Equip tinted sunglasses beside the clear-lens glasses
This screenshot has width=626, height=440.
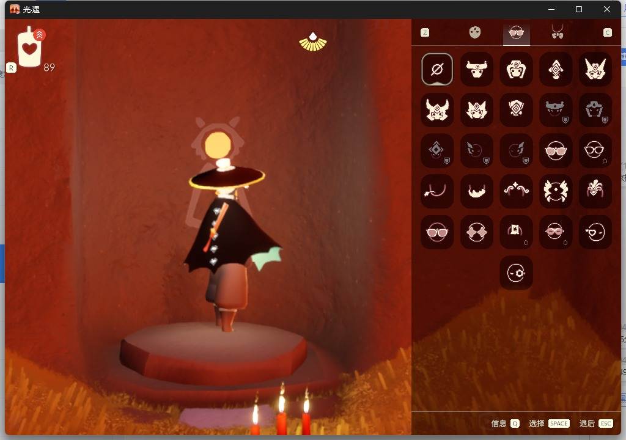556,150
